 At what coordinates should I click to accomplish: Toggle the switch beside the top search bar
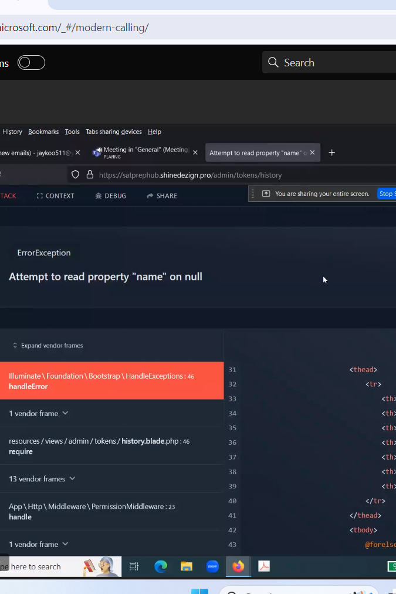click(x=32, y=62)
